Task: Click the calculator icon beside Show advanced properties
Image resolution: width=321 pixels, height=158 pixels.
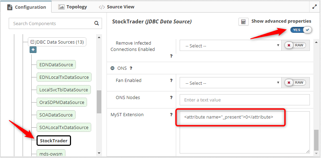Action: [243, 22]
